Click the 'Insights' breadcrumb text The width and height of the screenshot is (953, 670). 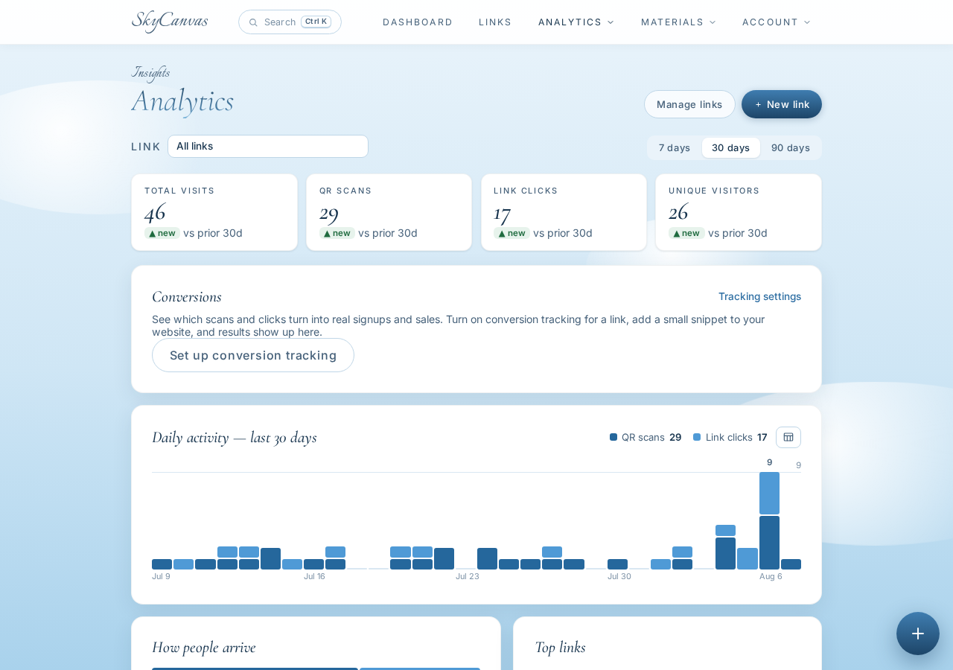150,72
